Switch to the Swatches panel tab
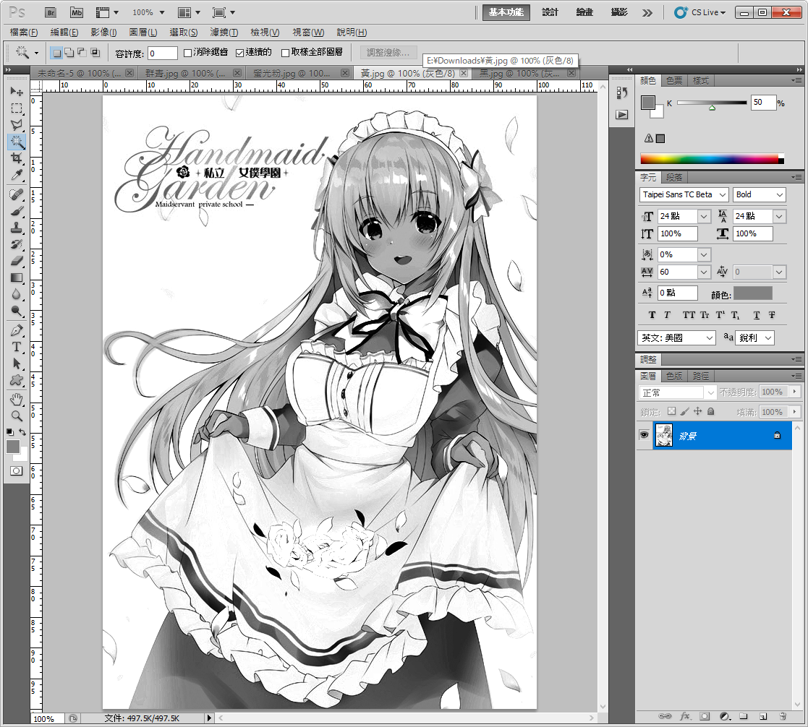The image size is (808, 727). coord(674,80)
